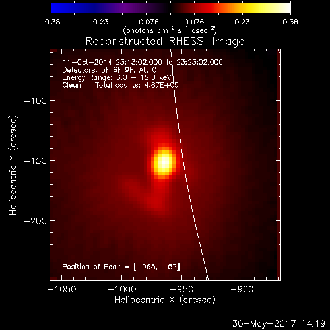330x330 pixels.
Task: Click the colorbar label -0.23
Action: pos(98,22)
